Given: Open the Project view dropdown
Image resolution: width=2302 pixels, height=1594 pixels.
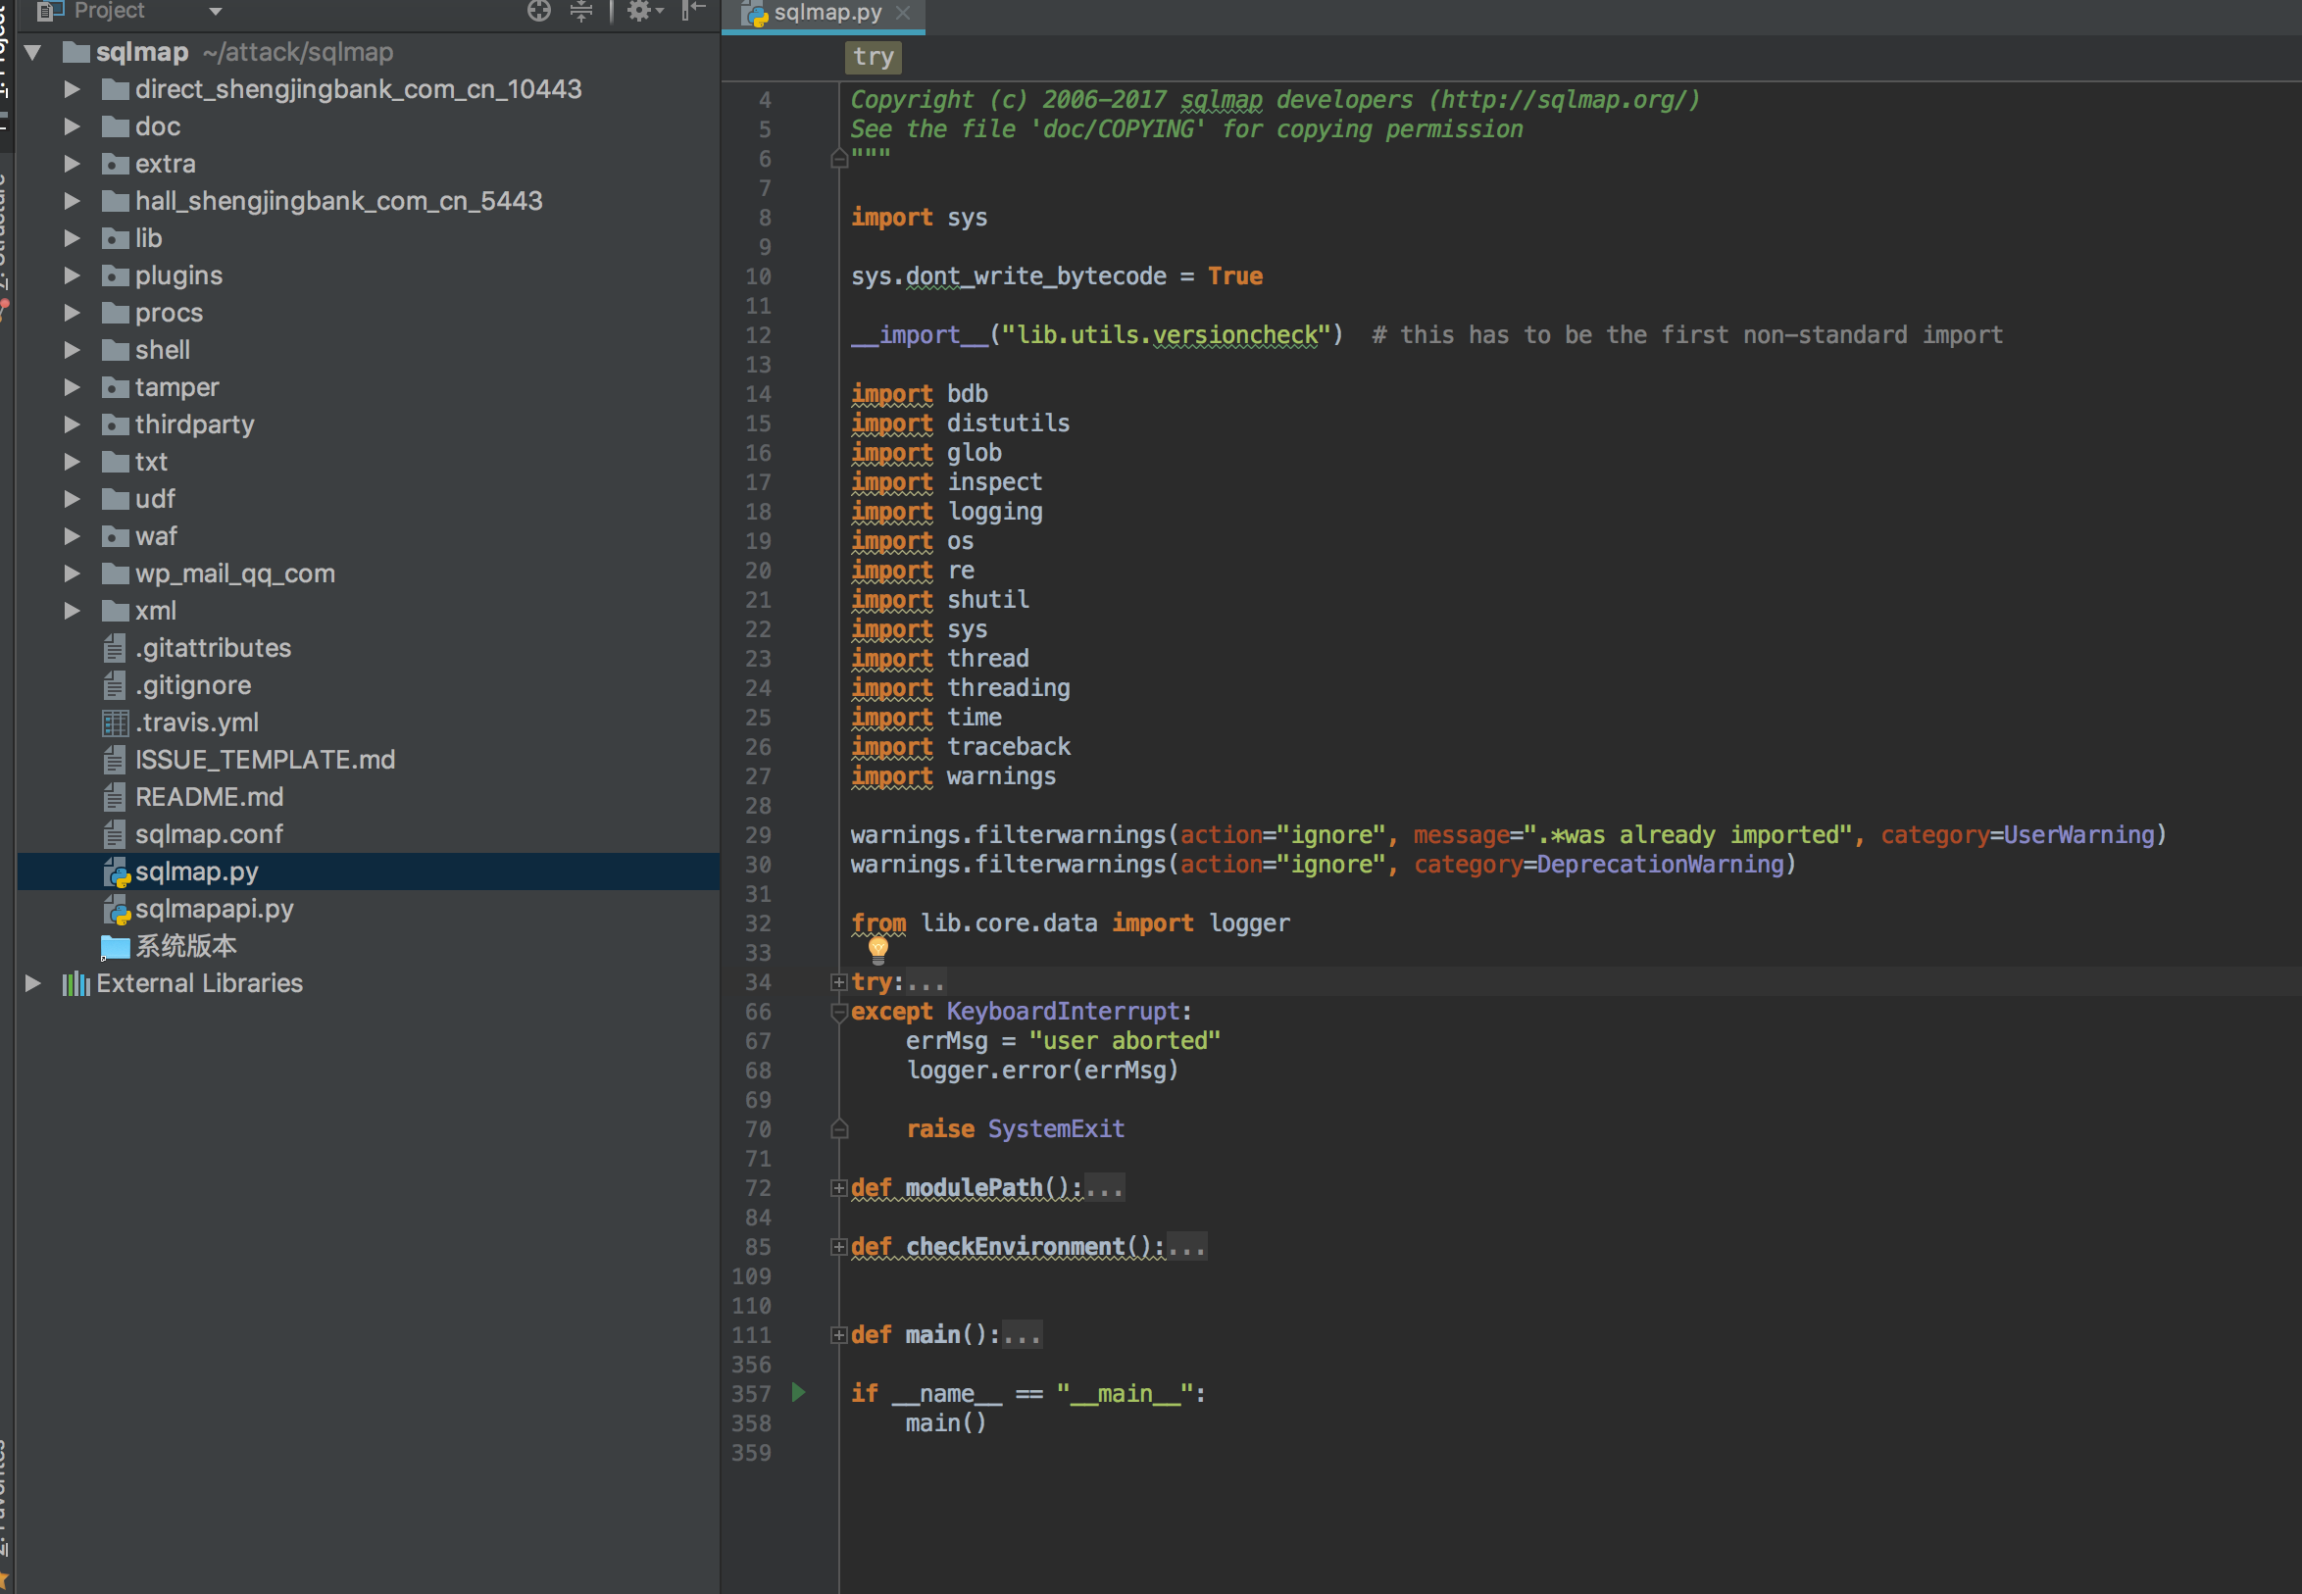Looking at the screenshot, I should [x=215, y=11].
